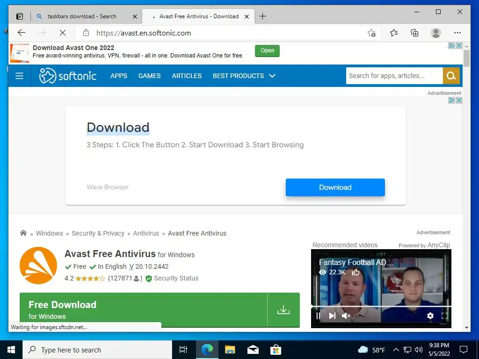Close the Wave Browser advertisement
This screenshot has height=359, width=479.
point(459,101)
